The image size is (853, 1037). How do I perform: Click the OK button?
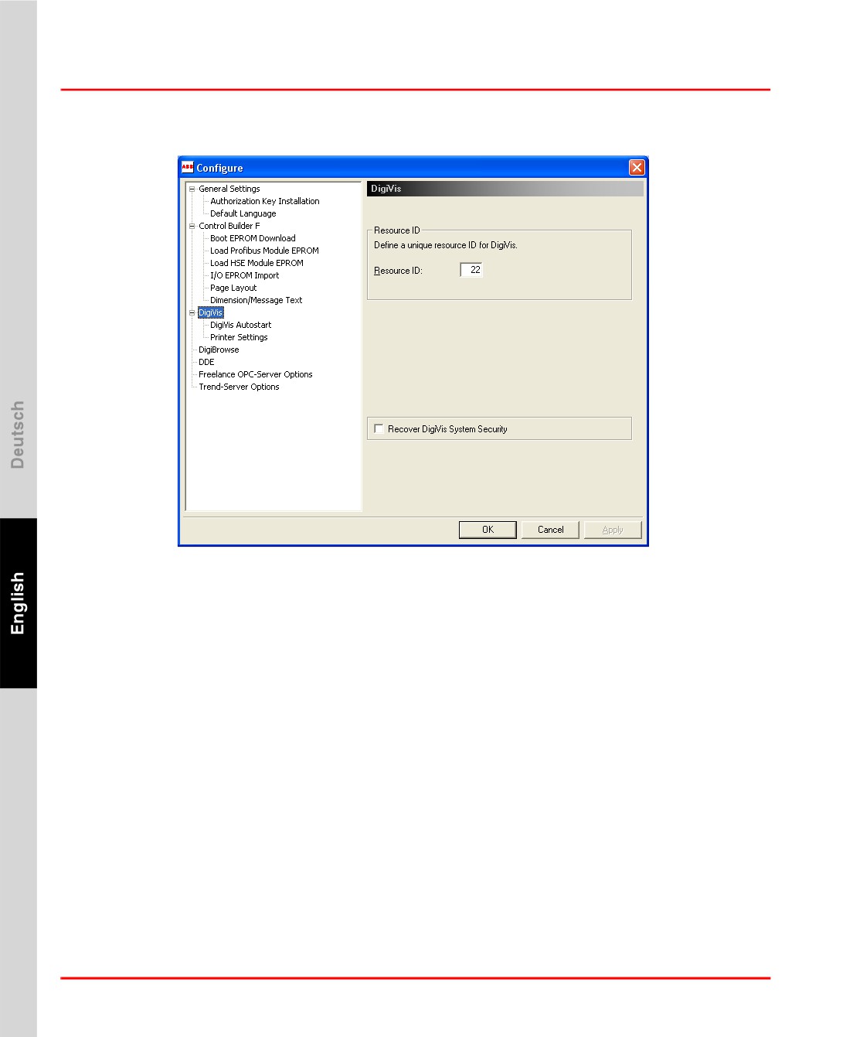point(488,530)
